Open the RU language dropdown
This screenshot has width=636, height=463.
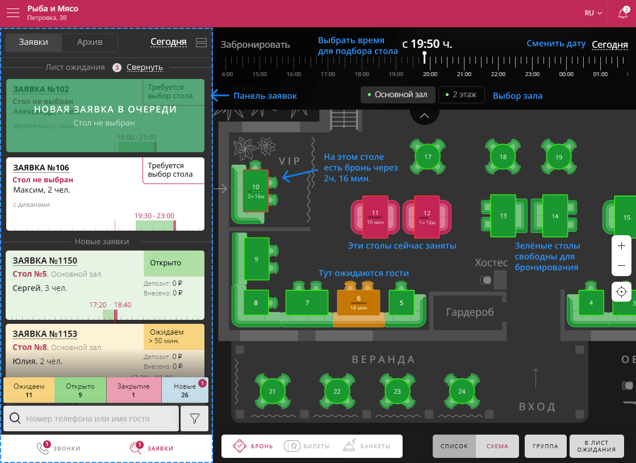coord(593,13)
